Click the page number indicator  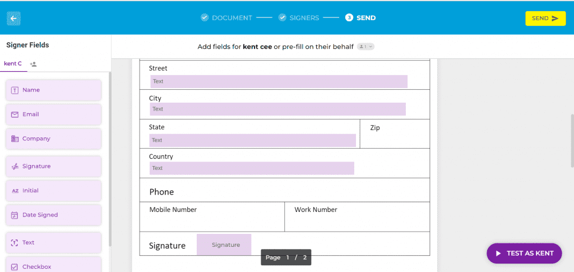click(x=286, y=257)
